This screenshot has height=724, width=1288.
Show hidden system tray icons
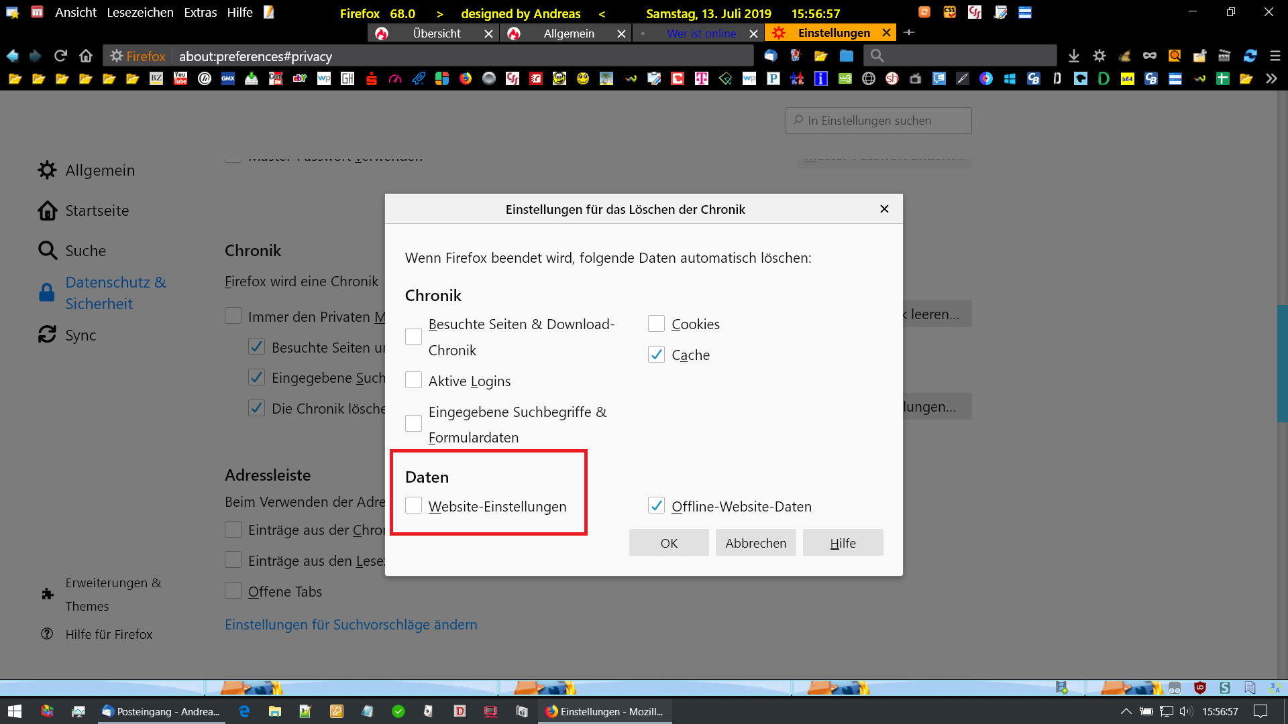(1126, 711)
